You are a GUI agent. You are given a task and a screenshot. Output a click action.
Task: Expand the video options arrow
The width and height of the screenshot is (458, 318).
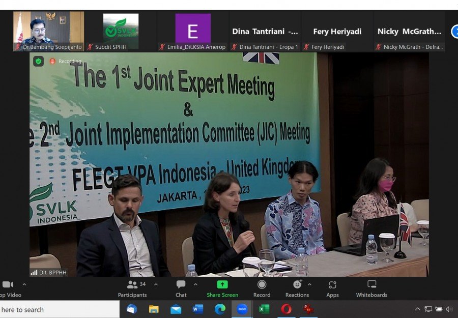click(24, 284)
